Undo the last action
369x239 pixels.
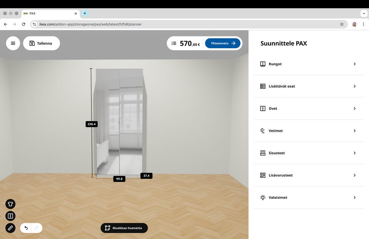pyautogui.click(x=26, y=228)
